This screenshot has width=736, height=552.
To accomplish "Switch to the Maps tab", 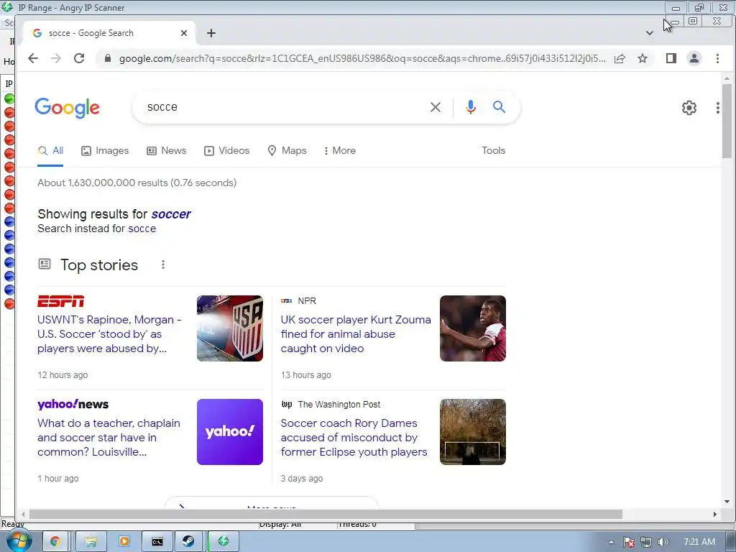I will click(x=287, y=151).
